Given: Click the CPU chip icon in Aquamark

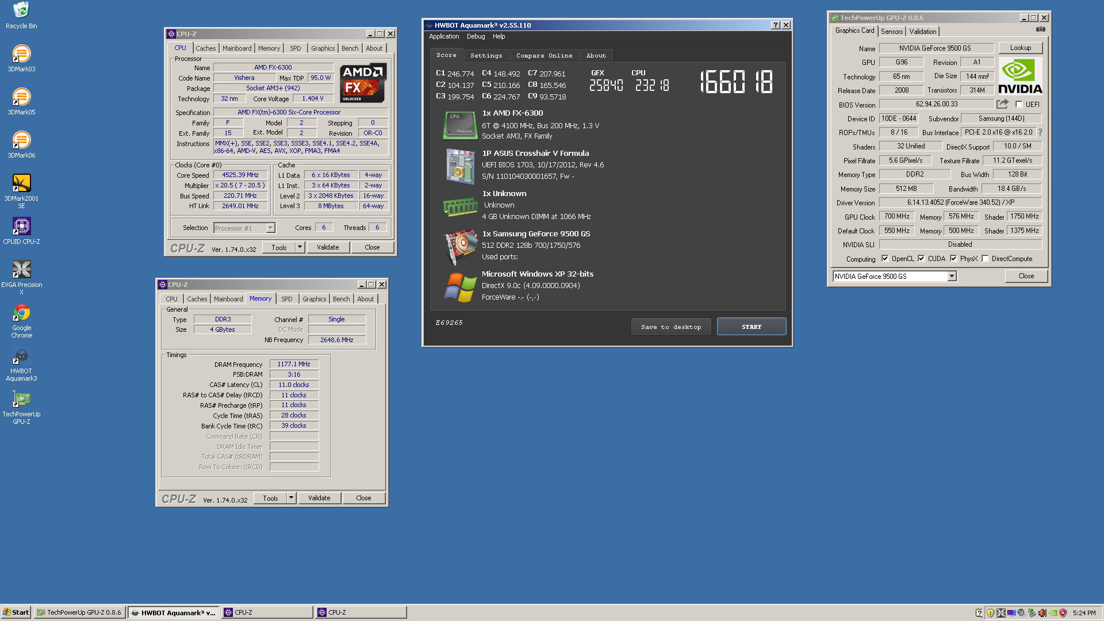Looking at the screenshot, I should (x=460, y=125).
